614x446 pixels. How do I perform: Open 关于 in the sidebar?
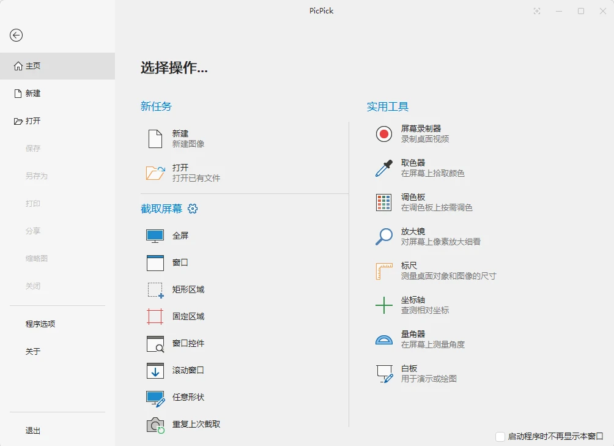[x=33, y=352]
